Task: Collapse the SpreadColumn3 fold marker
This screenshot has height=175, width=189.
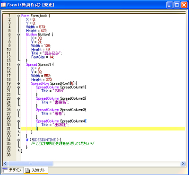Action: coord(18,110)
